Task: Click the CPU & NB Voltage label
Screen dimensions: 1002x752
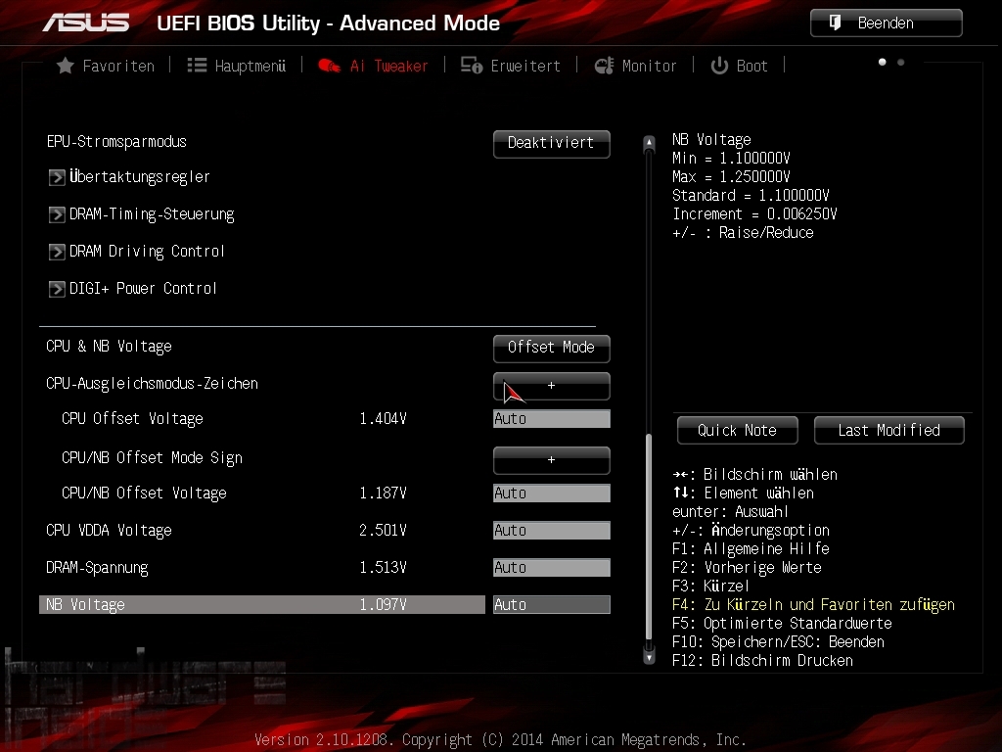Action: coord(110,347)
